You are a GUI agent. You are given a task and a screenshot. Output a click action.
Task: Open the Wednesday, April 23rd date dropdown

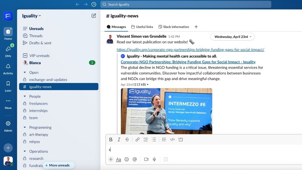pos(232,37)
